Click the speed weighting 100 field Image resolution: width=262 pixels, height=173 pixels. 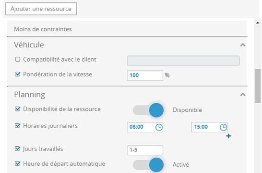pyautogui.click(x=145, y=76)
